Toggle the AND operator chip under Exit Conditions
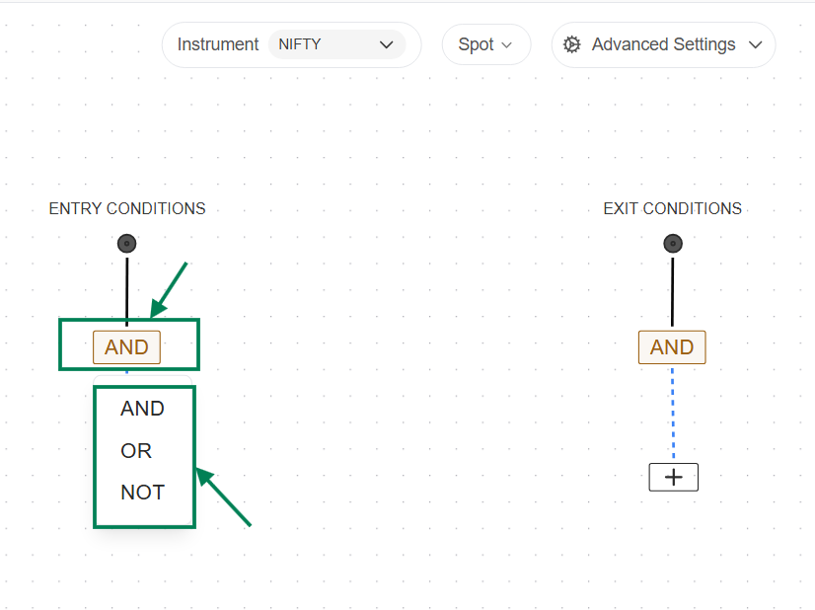Image resolution: width=815 pixels, height=610 pixels. coord(672,347)
